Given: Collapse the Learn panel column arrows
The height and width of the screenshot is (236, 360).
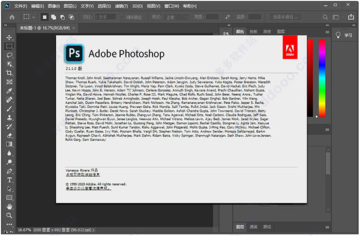Looking at the screenshot, I should [x=354, y=25].
